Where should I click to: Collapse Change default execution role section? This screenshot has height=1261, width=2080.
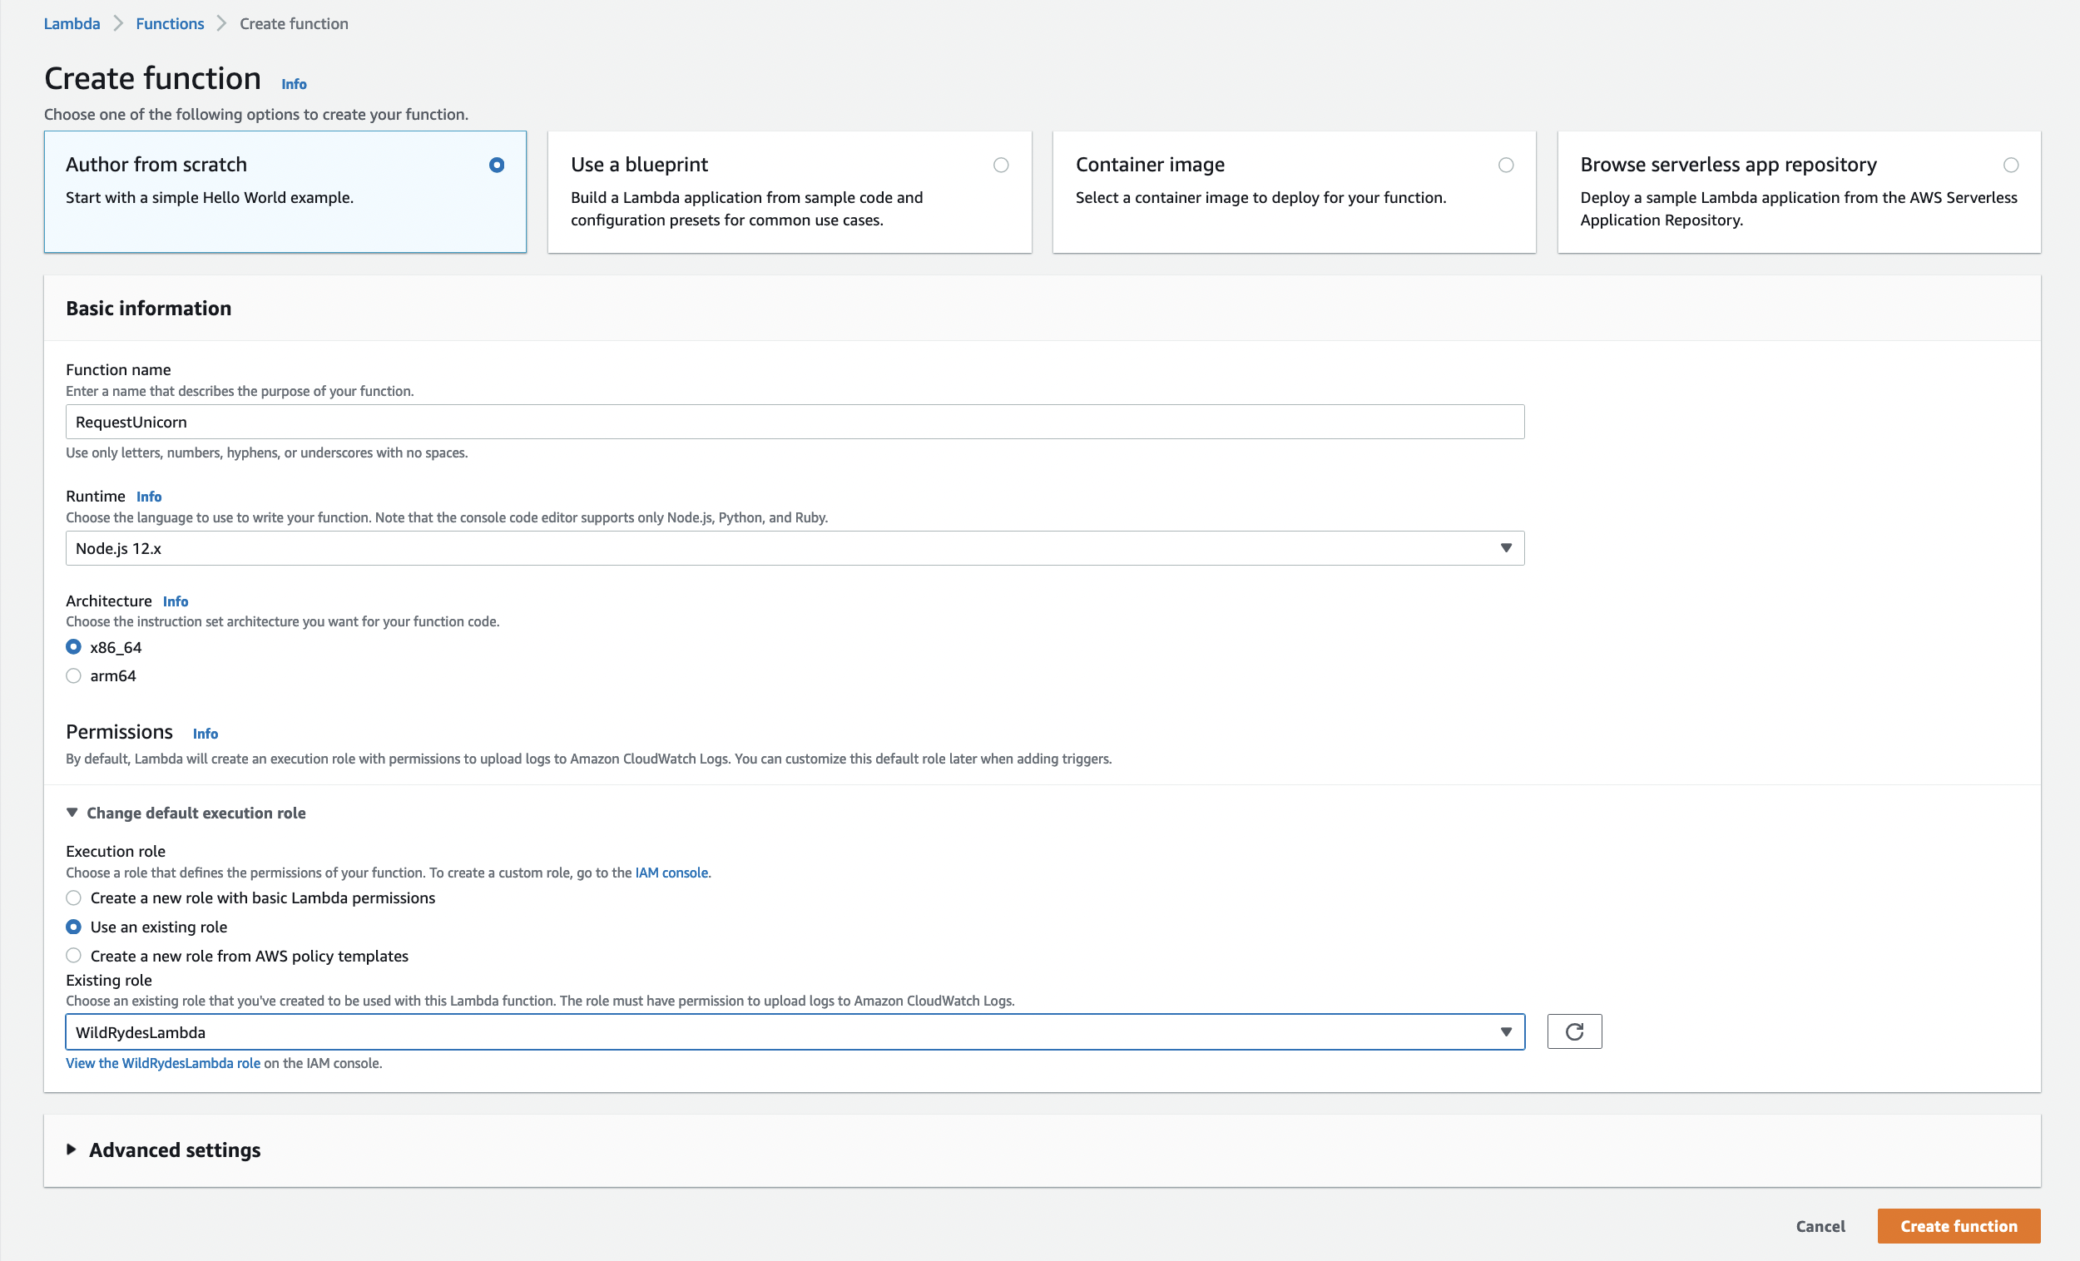(x=186, y=813)
